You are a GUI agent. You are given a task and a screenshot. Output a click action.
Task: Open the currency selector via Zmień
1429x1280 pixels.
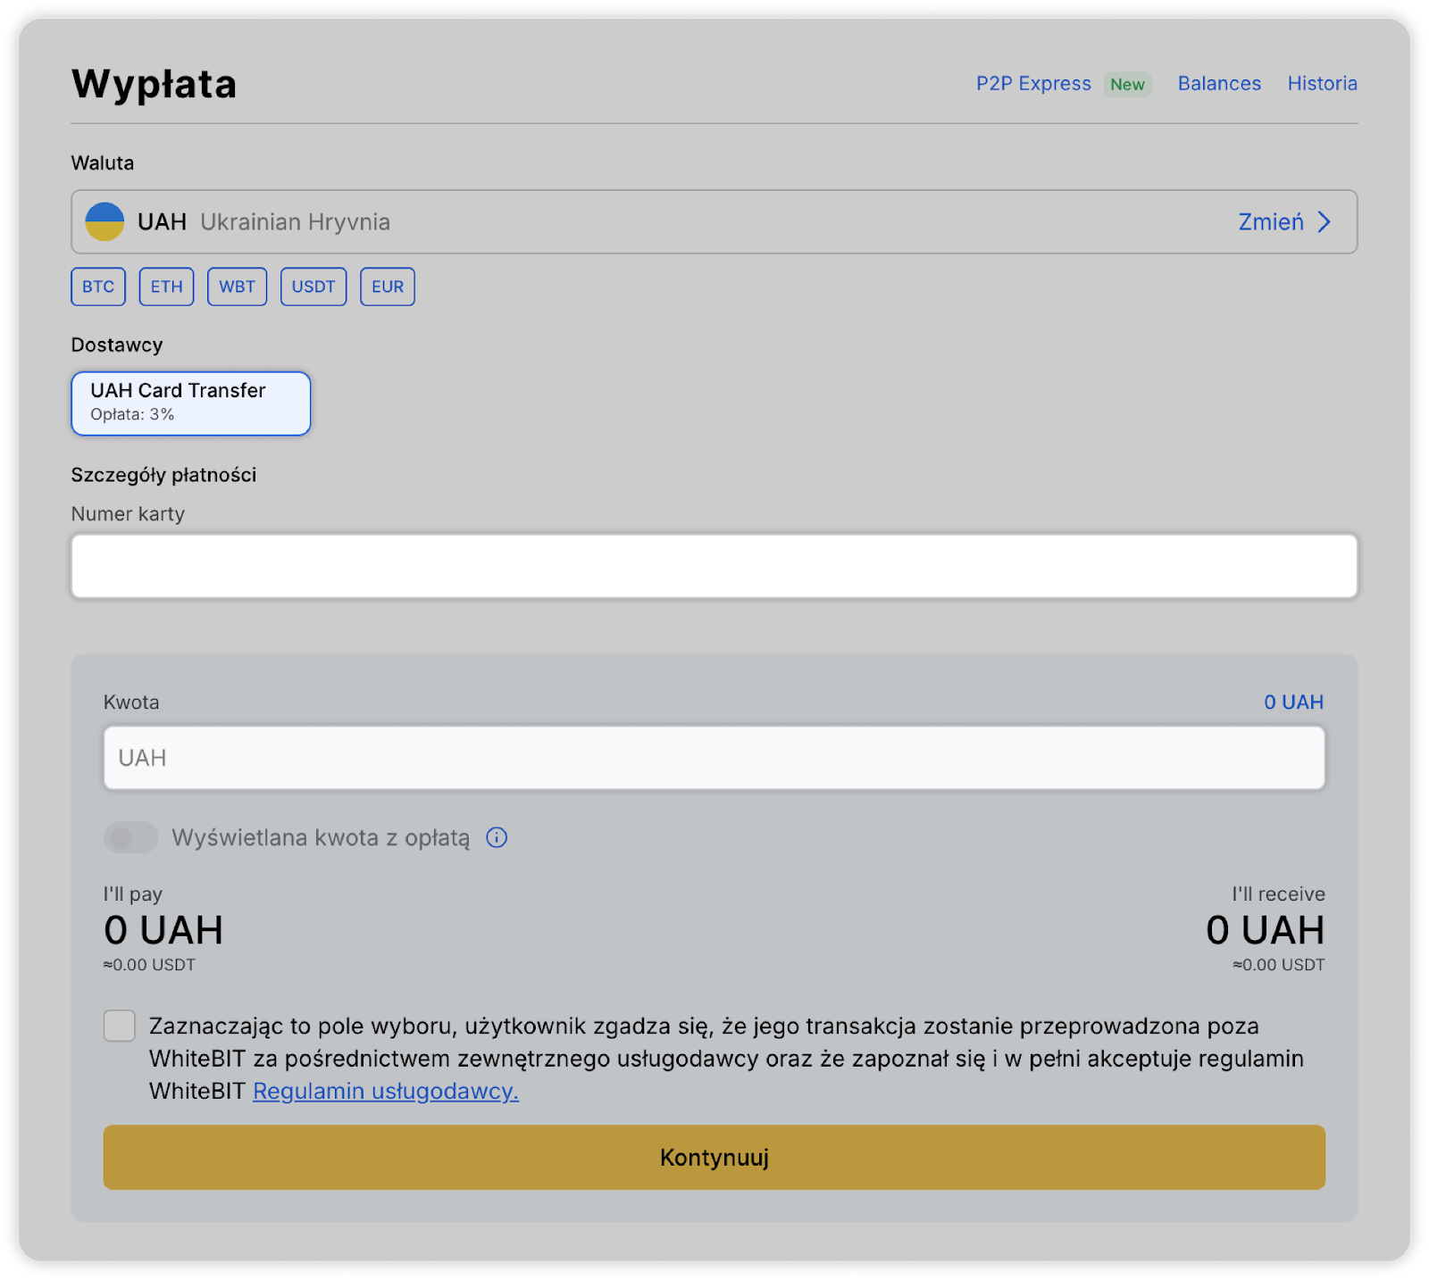[x=1270, y=221]
